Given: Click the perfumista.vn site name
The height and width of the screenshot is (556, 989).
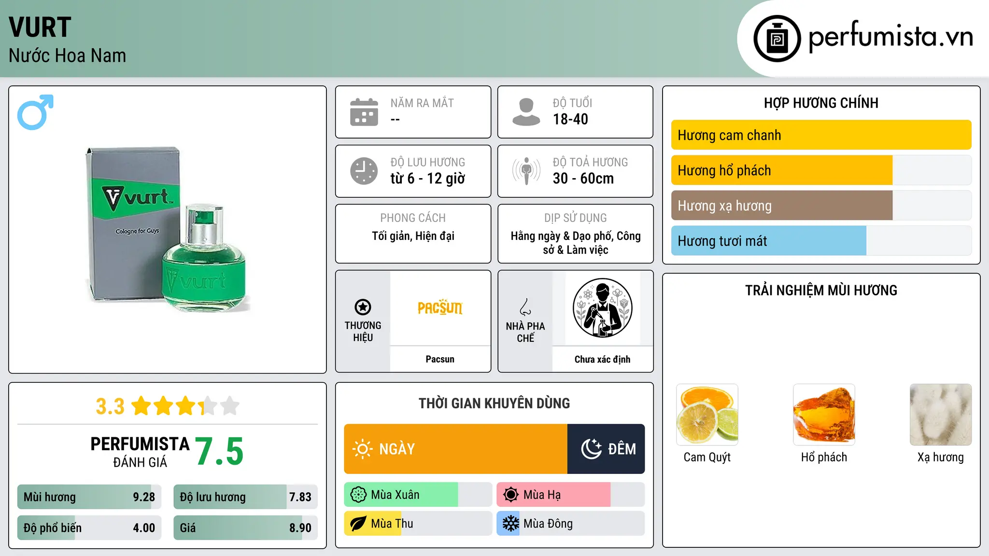Looking at the screenshot, I should 890,36.
